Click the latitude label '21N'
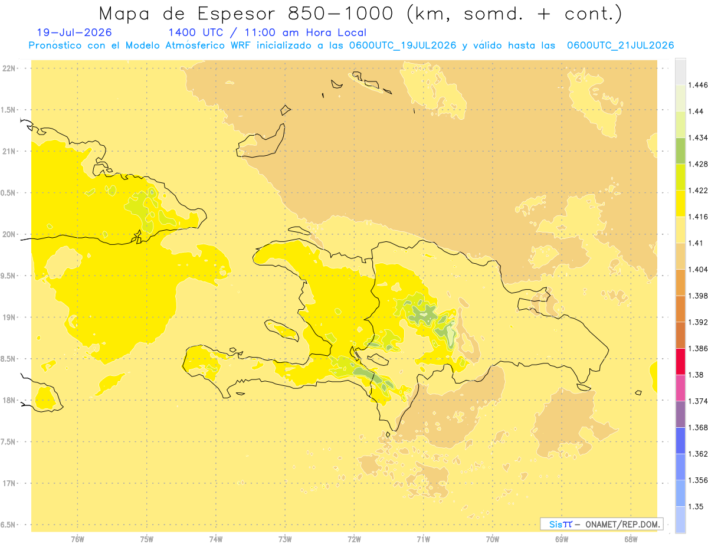Viewport: 708px width, 547px height. click(9, 151)
